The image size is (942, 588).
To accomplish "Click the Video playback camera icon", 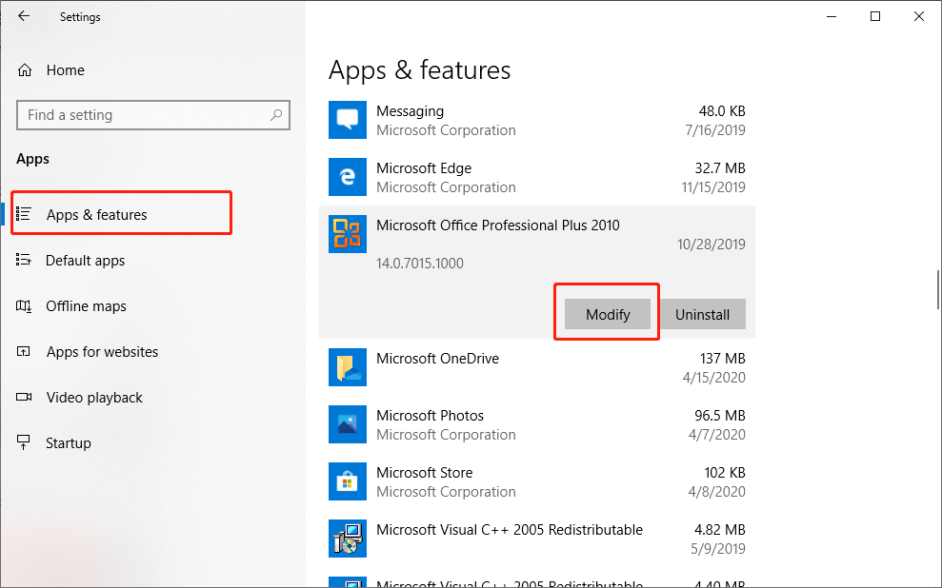I will [x=24, y=397].
